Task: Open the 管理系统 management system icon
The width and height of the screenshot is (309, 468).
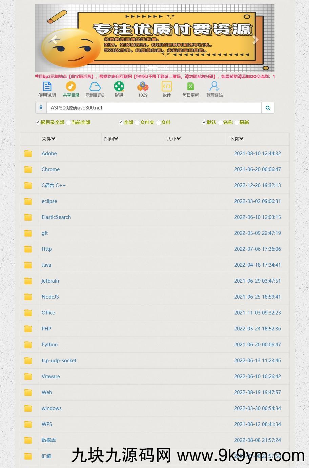Action: click(x=214, y=89)
